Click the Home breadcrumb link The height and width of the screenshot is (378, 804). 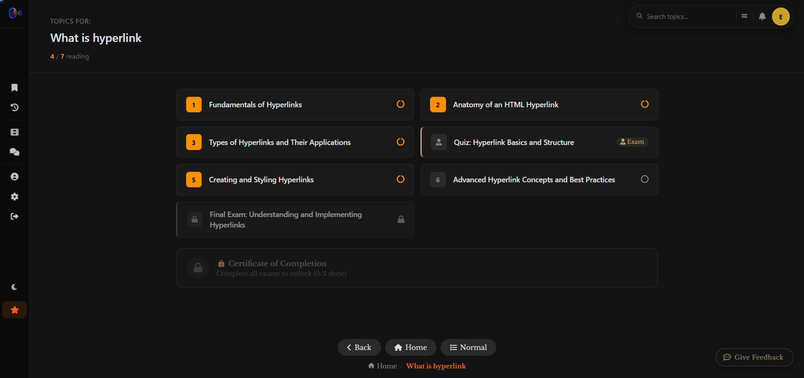tap(382, 366)
